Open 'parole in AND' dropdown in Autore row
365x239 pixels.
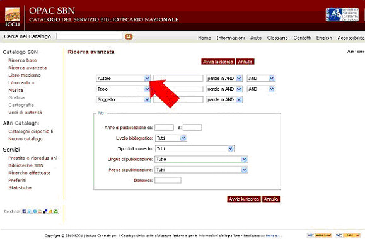(224, 78)
